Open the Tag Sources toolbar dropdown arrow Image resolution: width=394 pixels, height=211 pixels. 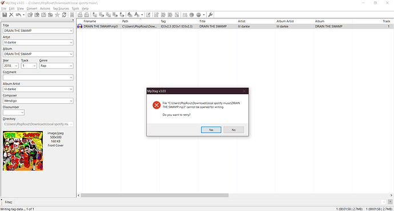click(204, 15)
